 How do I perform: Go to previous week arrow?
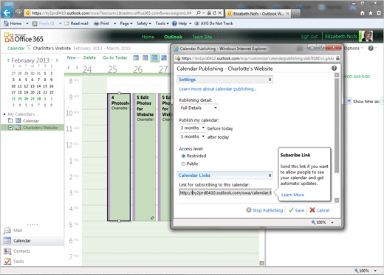(x=69, y=67)
